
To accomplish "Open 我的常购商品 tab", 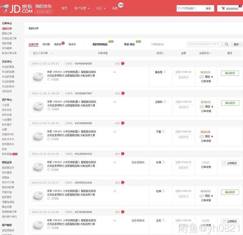I will (100, 45).
